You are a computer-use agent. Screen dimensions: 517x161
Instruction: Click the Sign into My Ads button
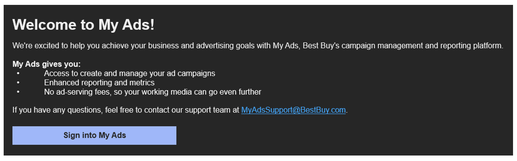(x=94, y=135)
